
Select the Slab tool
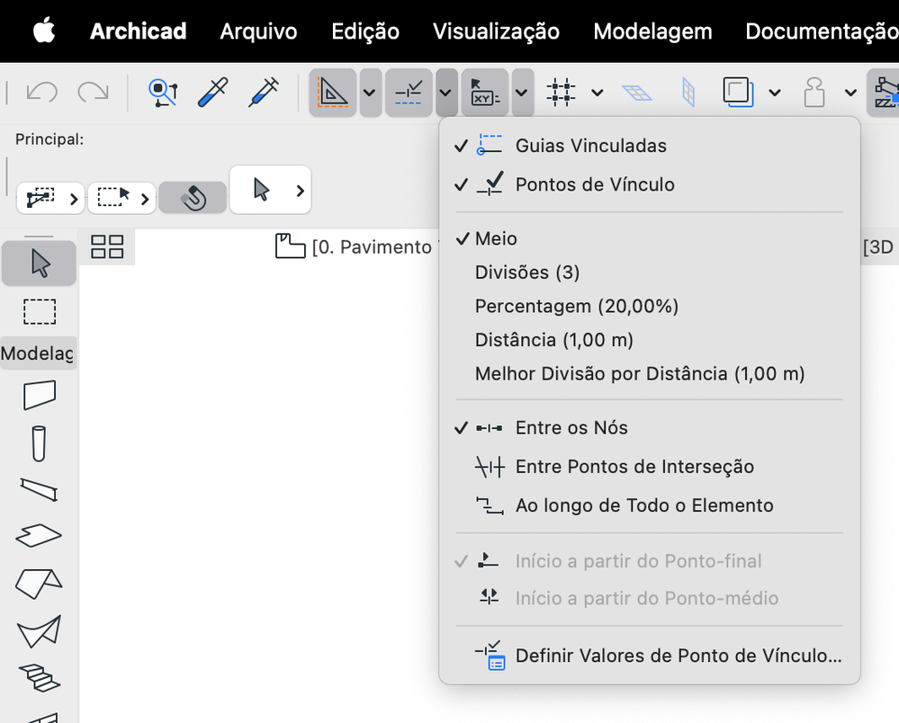pyautogui.click(x=39, y=536)
